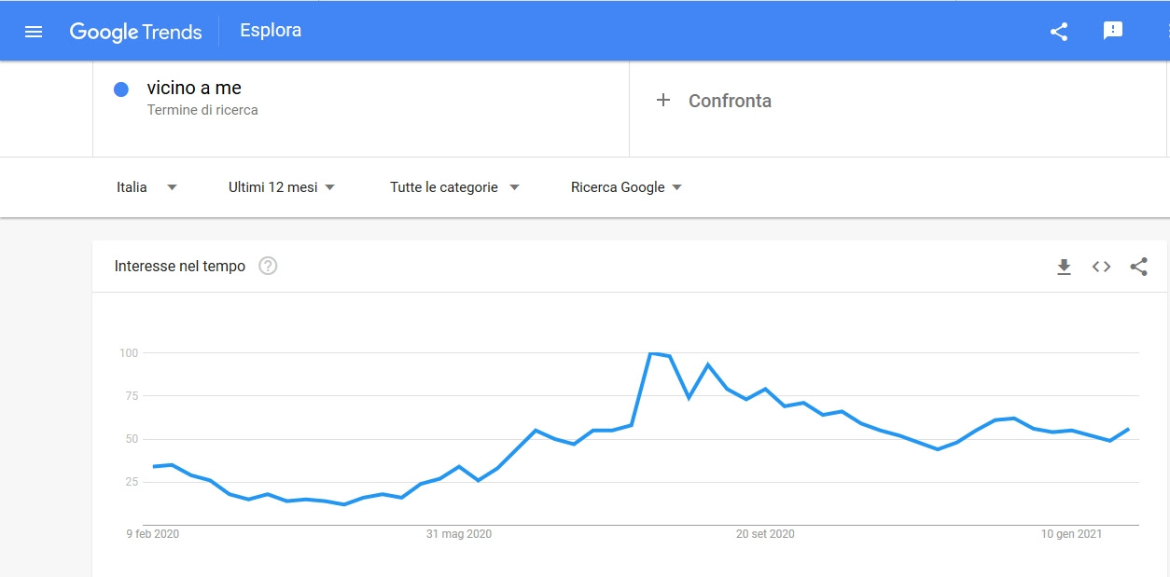Click the Google Trends logo
1170x577 pixels.
point(135,32)
